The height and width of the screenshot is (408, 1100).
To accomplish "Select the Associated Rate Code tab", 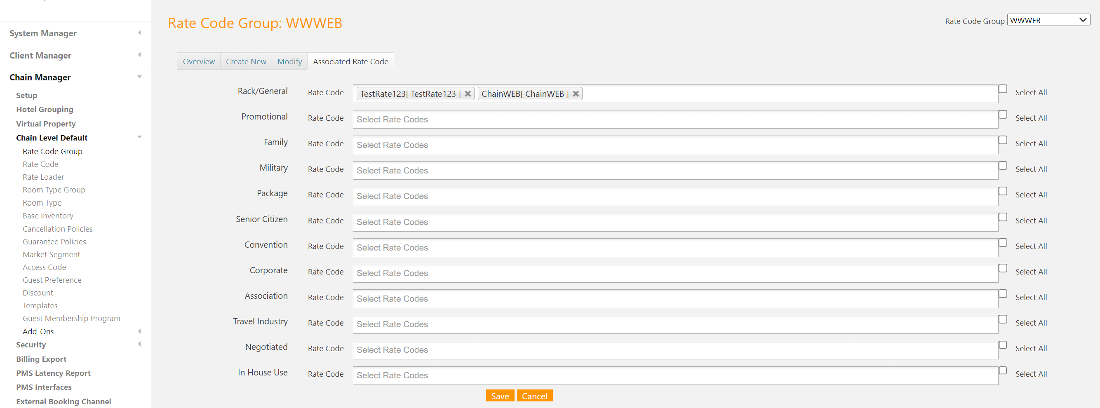I will pos(350,61).
